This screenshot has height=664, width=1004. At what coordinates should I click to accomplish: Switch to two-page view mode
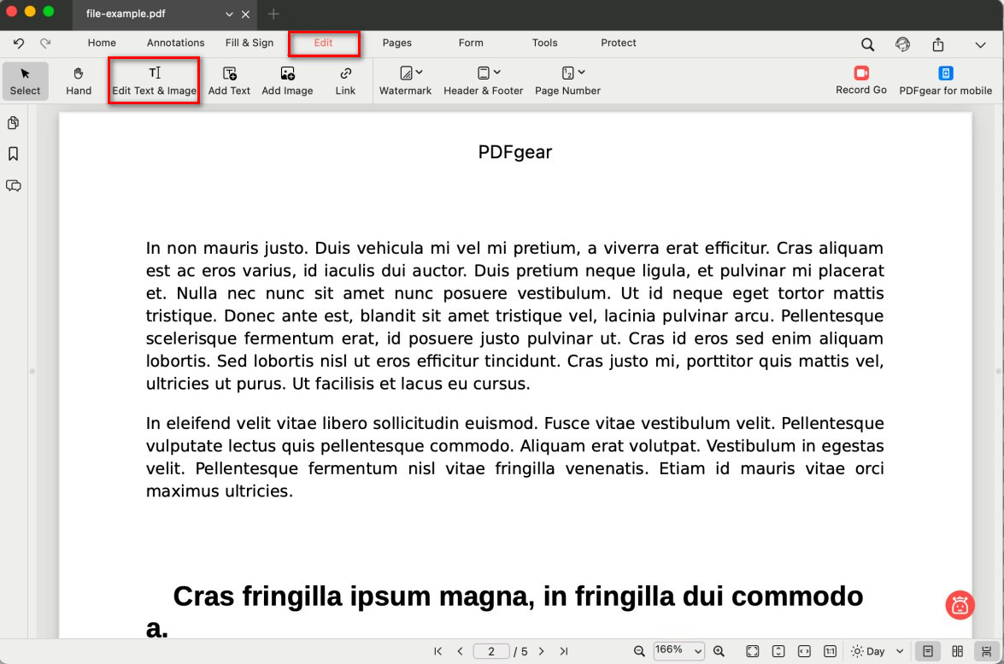[958, 651]
